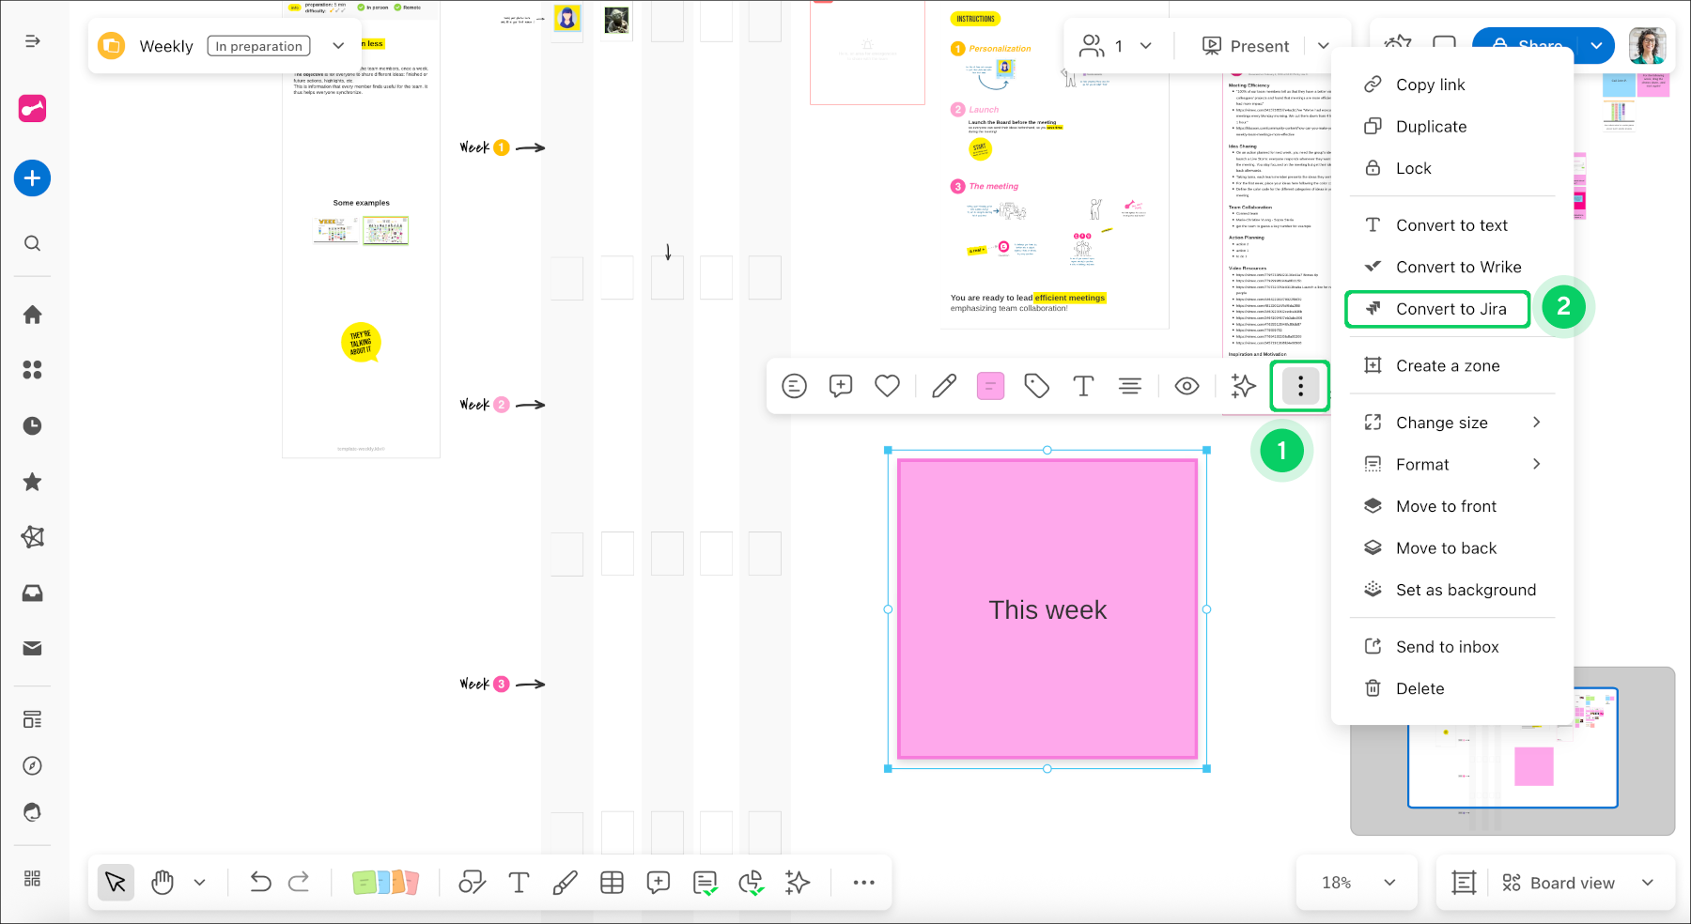Click the Present button

click(1247, 46)
